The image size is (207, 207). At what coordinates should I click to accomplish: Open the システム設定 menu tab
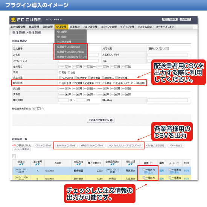pos(145,27)
